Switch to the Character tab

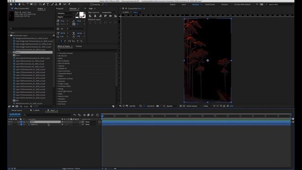(x=73, y=8)
